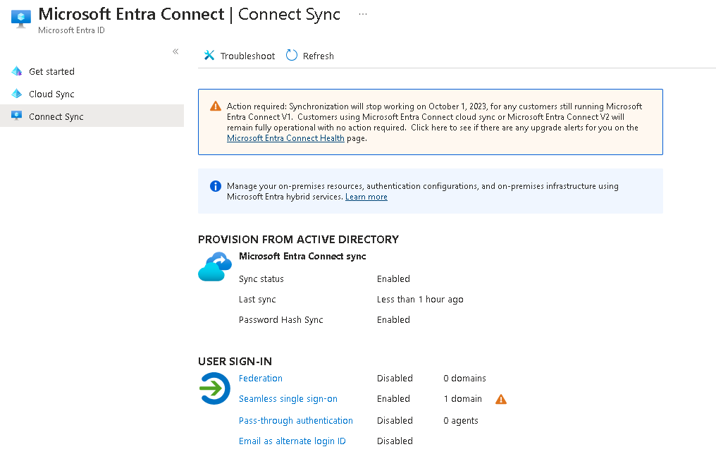The width and height of the screenshot is (716, 466).
Task: Click the Connect Sync sidebar icon
Action: click(x=17, y=116)
